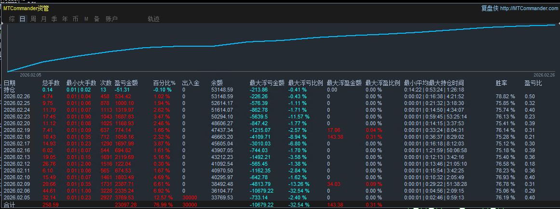The image size is (560, 209).
Task: Click the 总手数 column header
Action: (51, 83)
